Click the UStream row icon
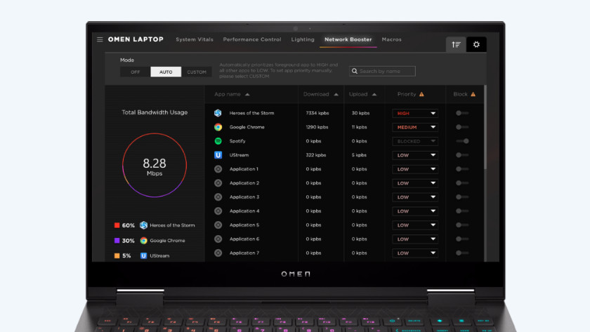 tap(218, 155)
